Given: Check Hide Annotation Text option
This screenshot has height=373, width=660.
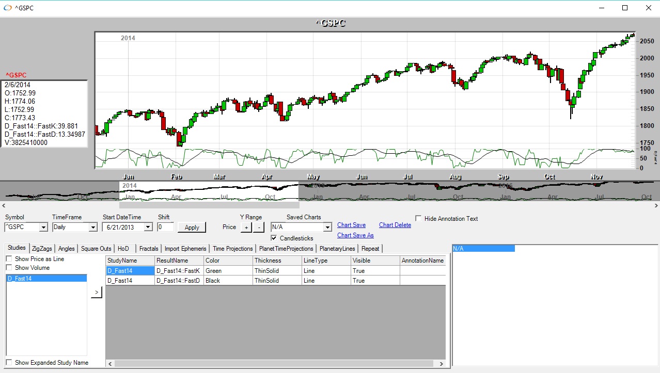Looking at the screenshot, I should 418,219.
